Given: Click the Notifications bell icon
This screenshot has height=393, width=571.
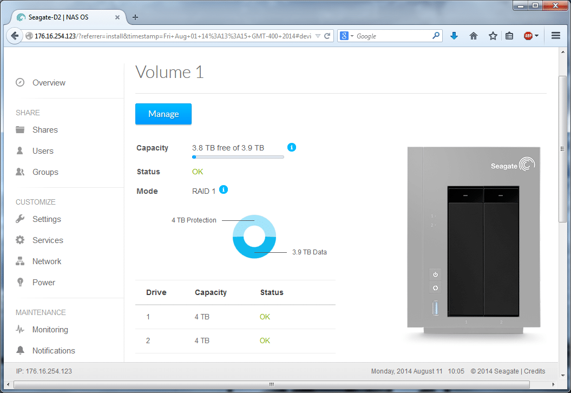Looking at the screenshot, I should [x=20, y=350].
